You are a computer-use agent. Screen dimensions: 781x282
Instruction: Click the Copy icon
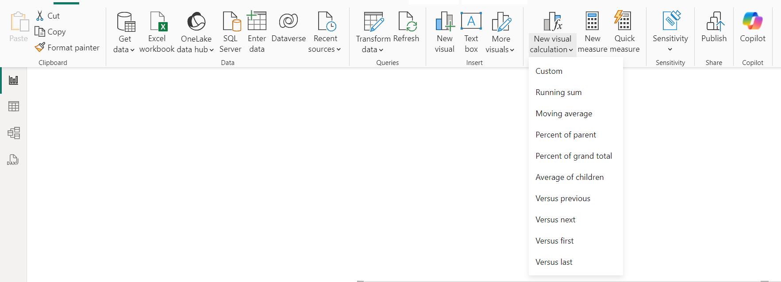coord(40,32)
